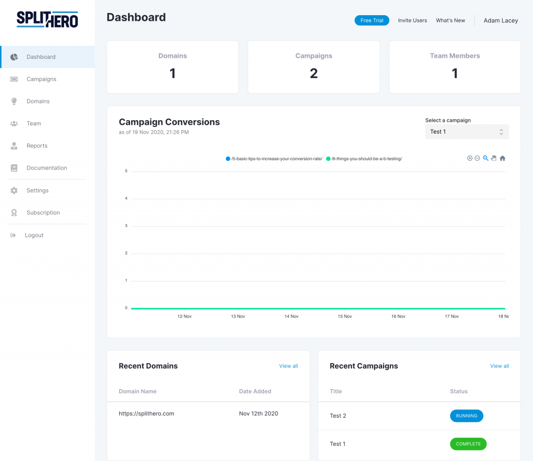Viewport: 533px width, 461px height.
Task: Select the chart selection zoom magnifier tool
Action: click(486, 158)
